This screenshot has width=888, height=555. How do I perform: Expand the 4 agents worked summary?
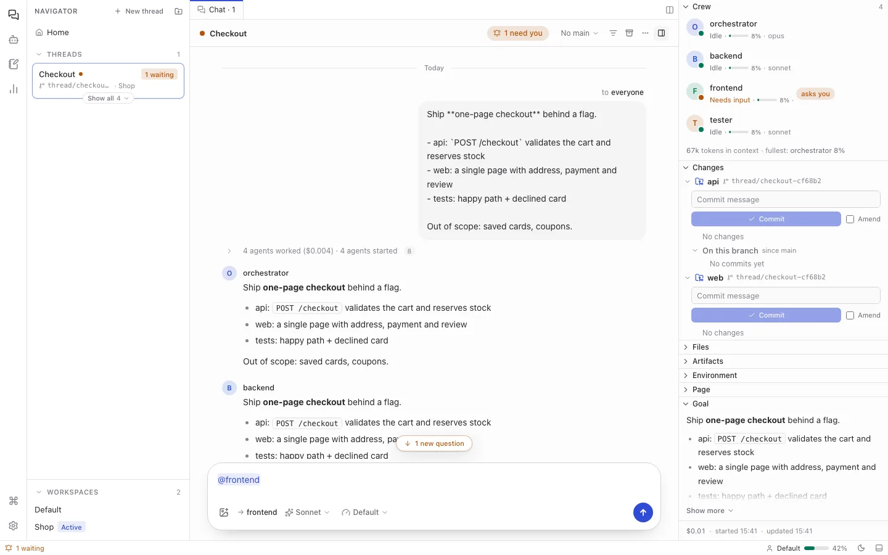click(x=321, y=251)
